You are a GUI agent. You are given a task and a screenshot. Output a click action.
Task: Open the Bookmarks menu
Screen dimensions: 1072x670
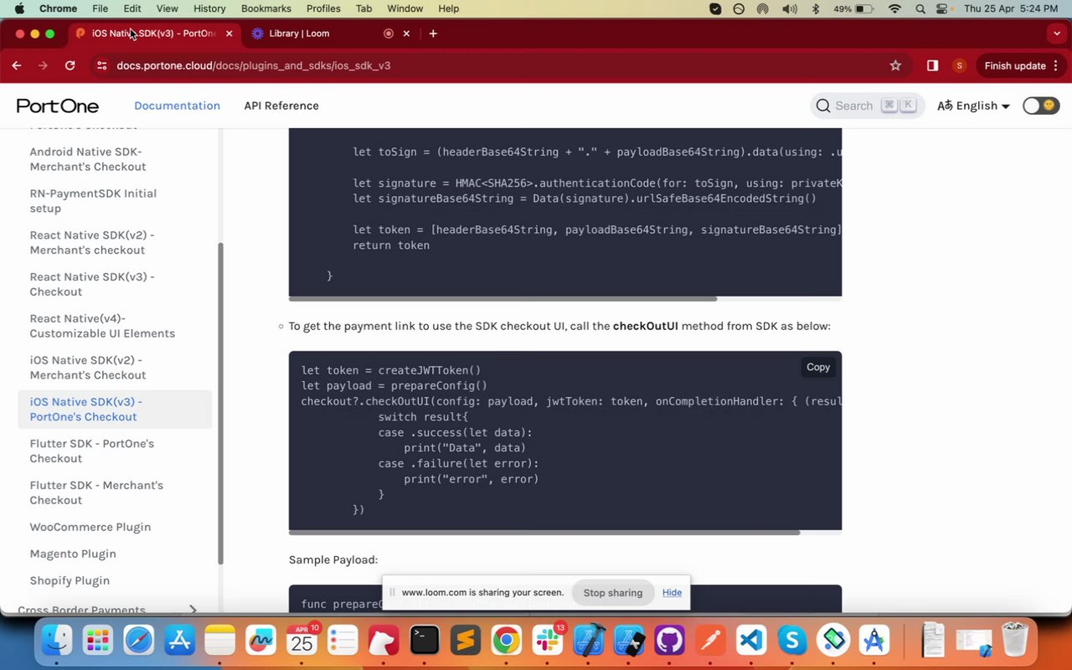[x=266, y=8]
